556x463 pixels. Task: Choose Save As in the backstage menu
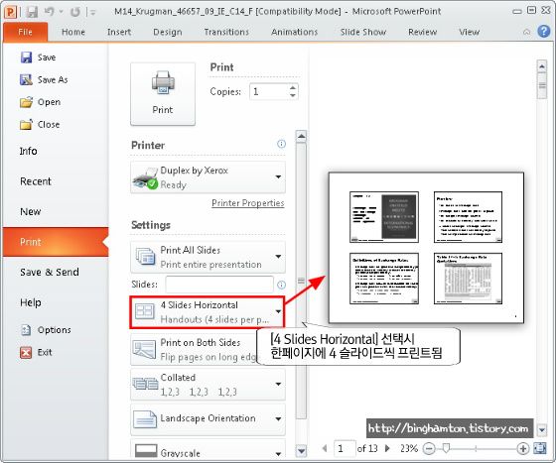click(44, 79)
